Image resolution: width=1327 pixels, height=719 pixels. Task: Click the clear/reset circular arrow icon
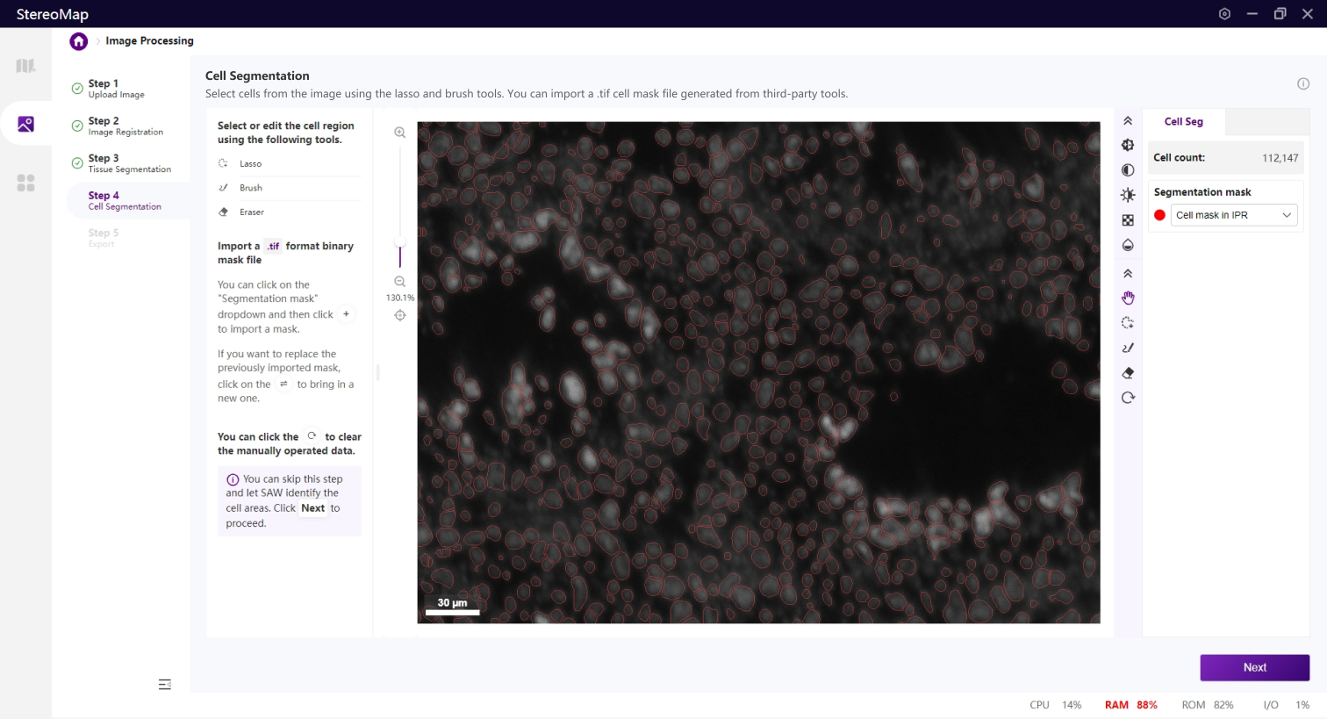point(1128,398)
